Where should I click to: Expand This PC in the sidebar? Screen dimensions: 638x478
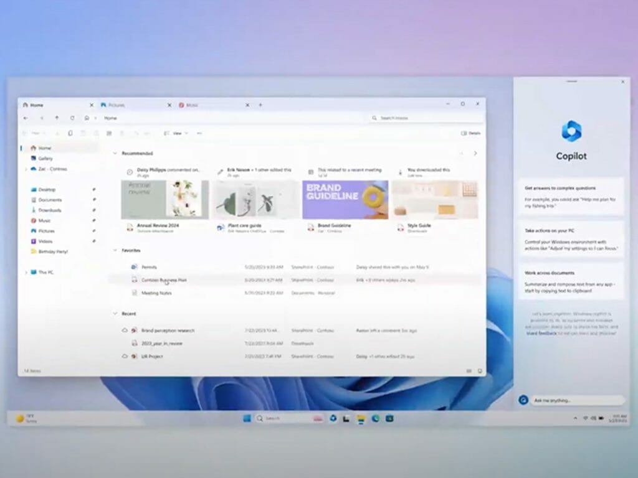click(26, 273)
